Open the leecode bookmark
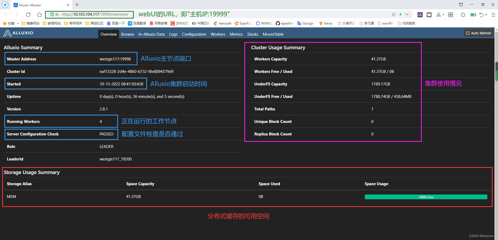The image size is (498, 240). (x=222, y=23)
